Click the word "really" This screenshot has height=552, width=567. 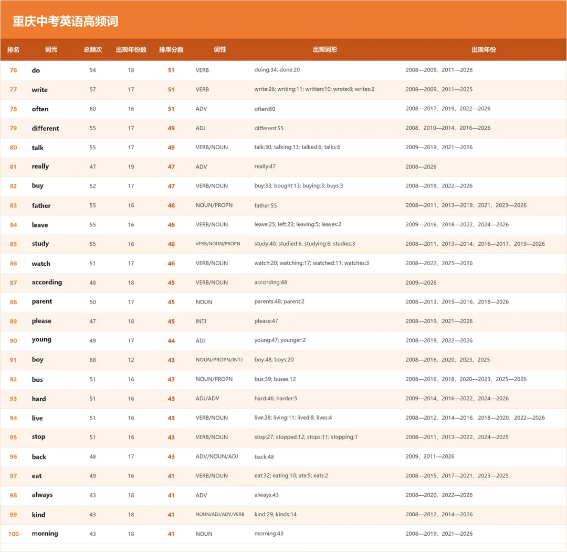[40, 167]
